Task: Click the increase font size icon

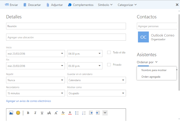Action: tap(56, 113)
